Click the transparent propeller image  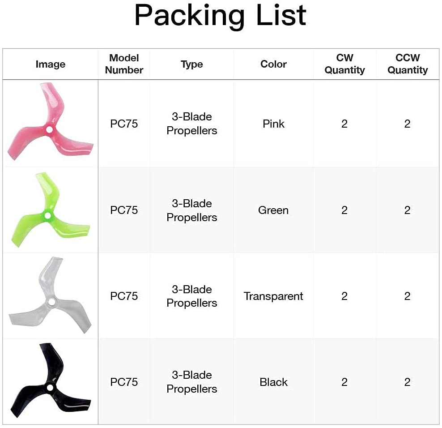50,295
